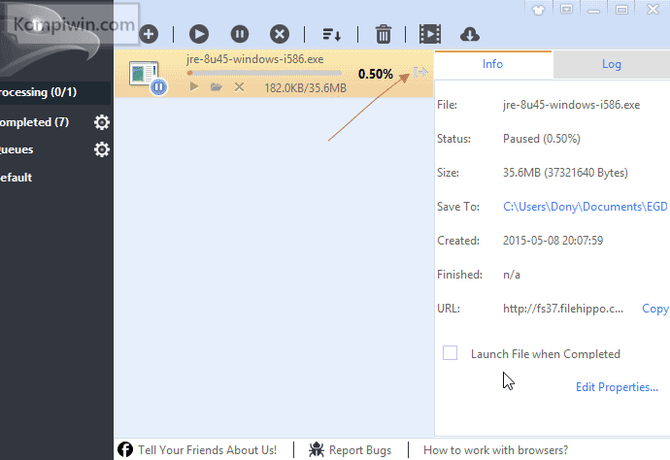
Task: Pause all downloads from the toolbar
Action: 240,34
